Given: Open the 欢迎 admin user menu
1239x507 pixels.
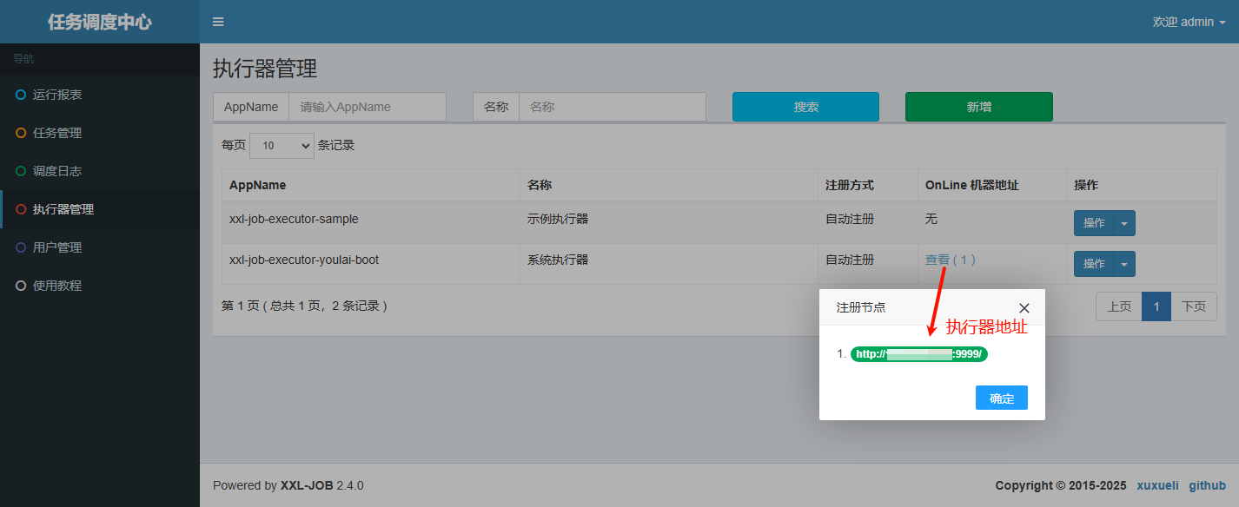Looking at the screenshot, I should (1189, 22).
